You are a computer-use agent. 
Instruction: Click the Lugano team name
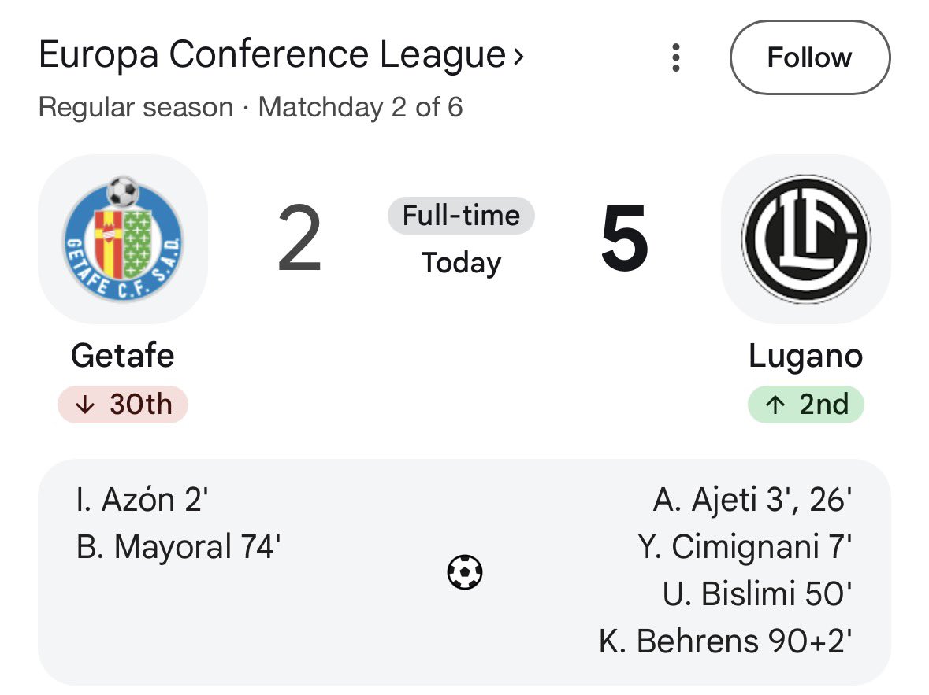tap(806, 355)
